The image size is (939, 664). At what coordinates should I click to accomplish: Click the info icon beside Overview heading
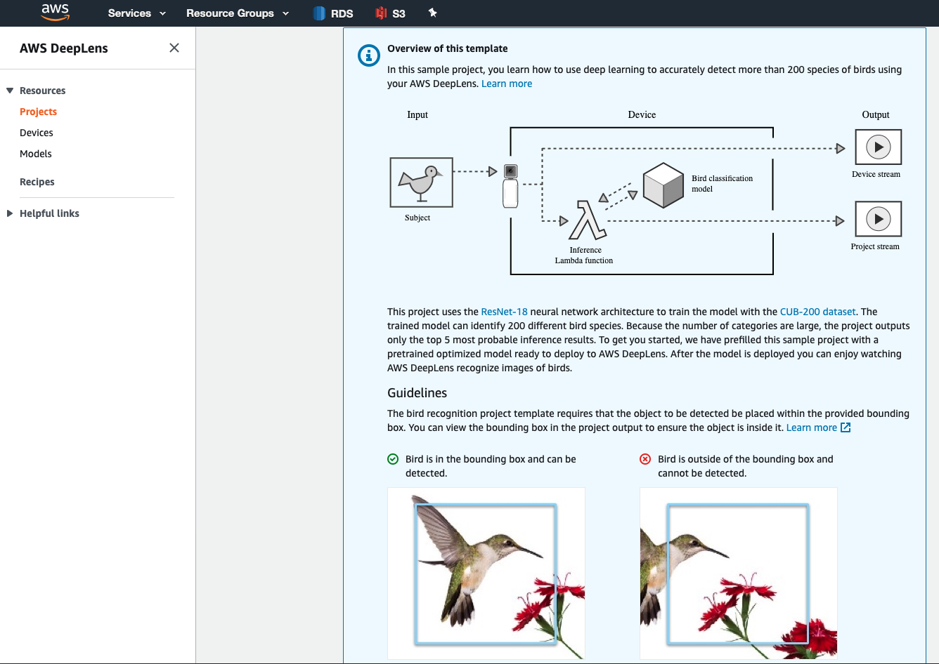369,55
